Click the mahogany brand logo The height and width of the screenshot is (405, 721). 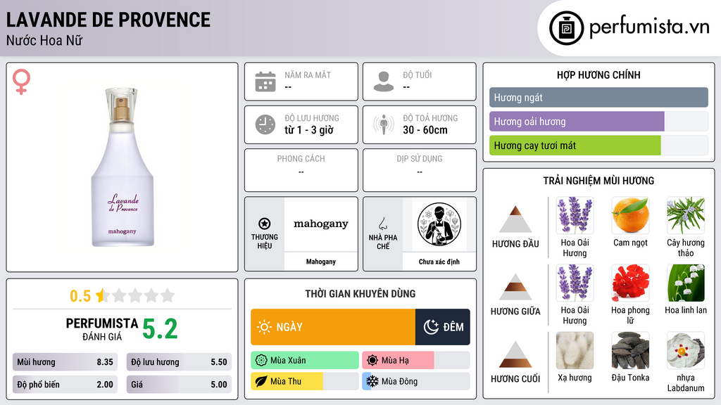[x=321, y=224]
